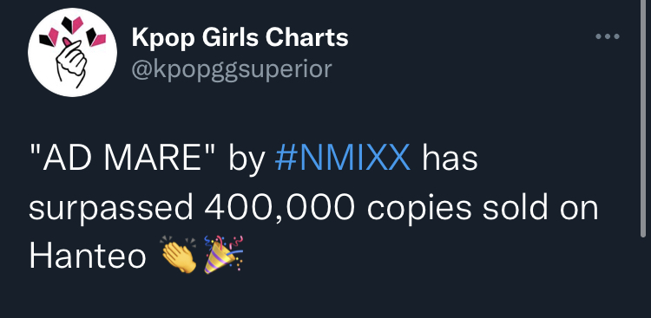Click the word "by" before the hashtag
This screenshot has height=318, width=651.
(x=247, y=160)
